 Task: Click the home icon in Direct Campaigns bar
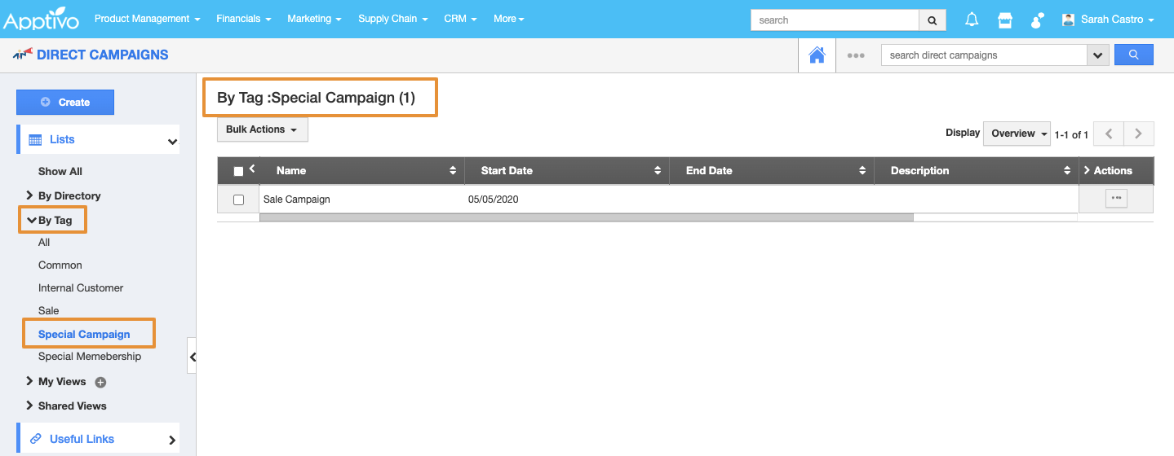click(817, 55)
